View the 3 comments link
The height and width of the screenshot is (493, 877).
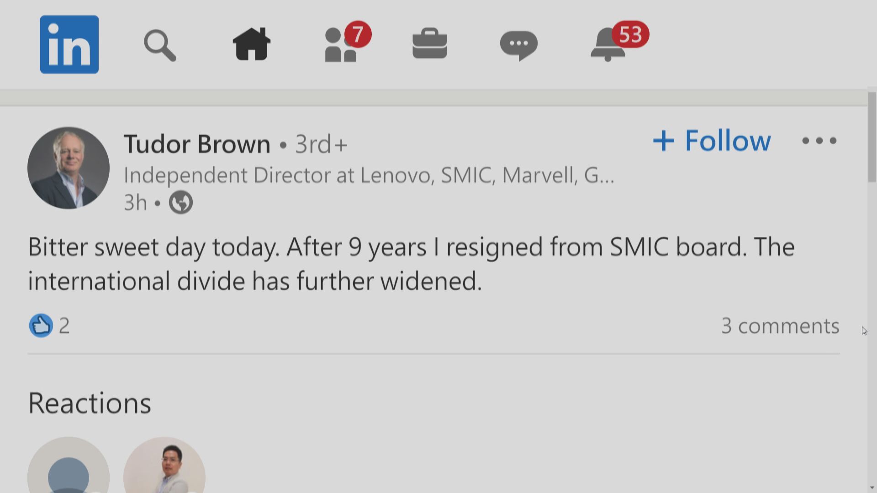(x=780, y=326)
